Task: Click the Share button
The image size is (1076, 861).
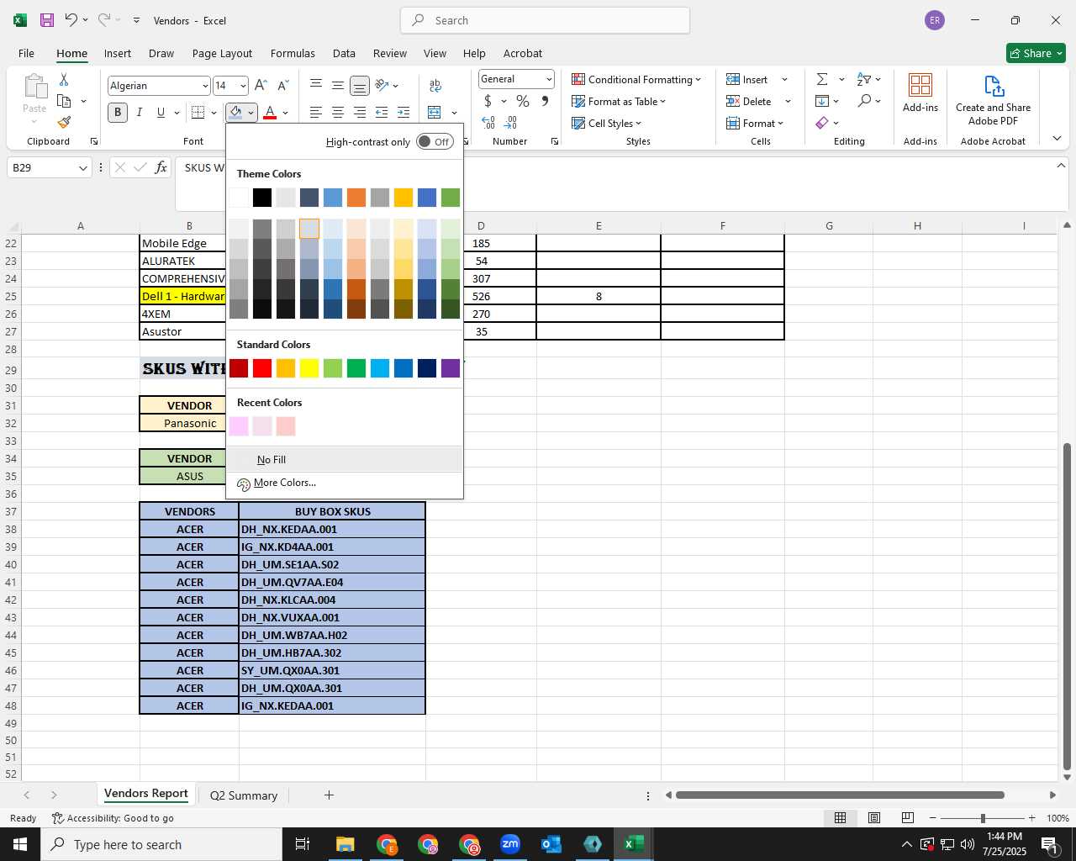Action: [x=1036, y=53]
